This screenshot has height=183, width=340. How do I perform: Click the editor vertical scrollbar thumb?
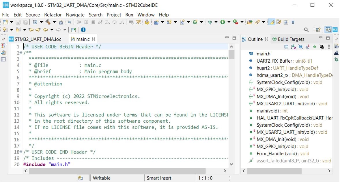[231, 55]
